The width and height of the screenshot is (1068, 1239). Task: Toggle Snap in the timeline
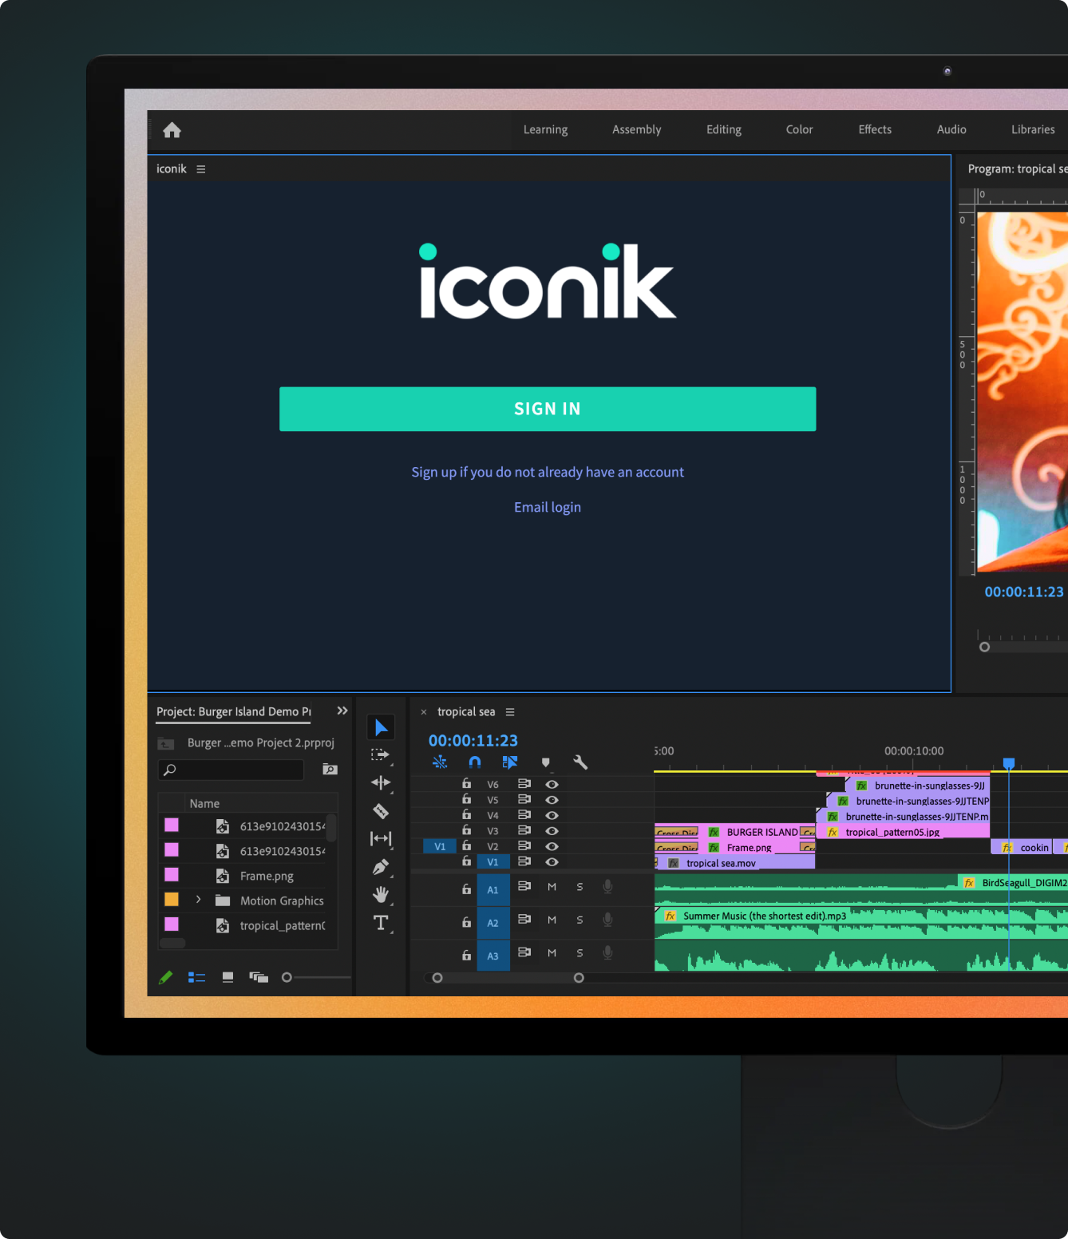475,762
